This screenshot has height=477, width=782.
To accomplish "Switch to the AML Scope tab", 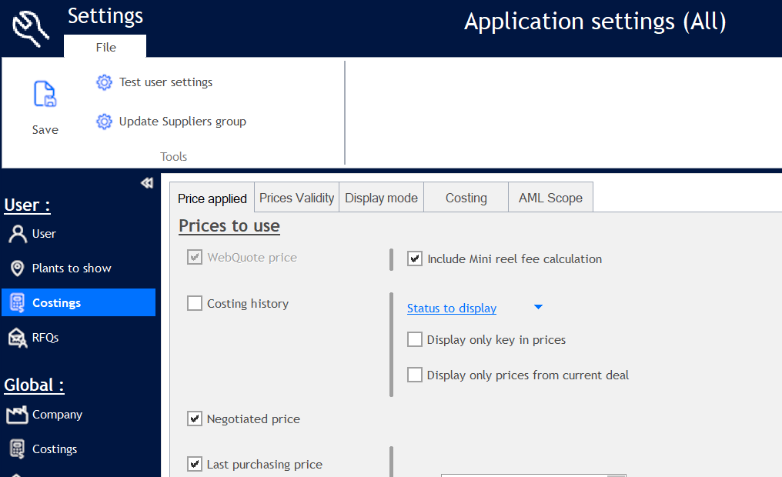I will point(550,198).
